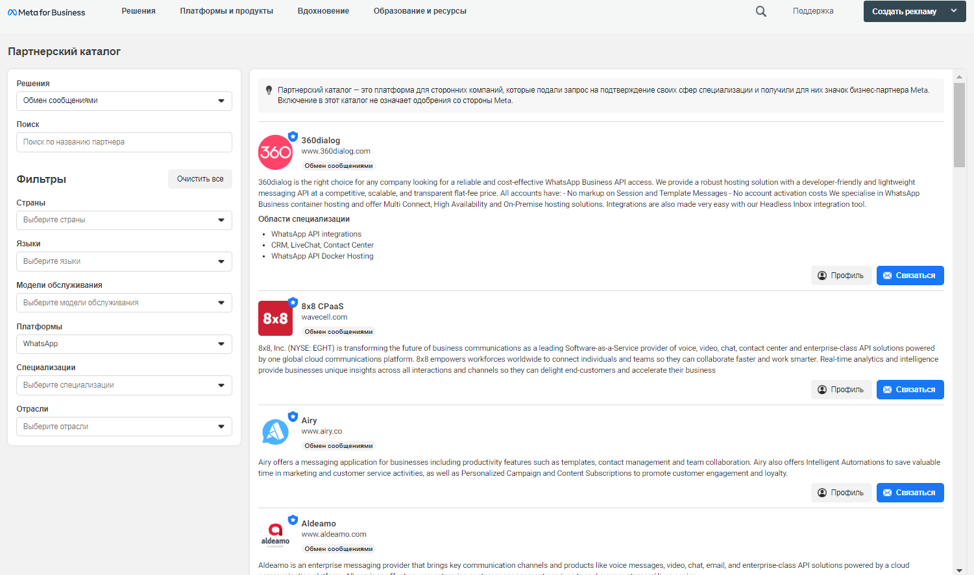Image resolution: width=974 pixels, height=575 pixels.
Task: Click the person icon on 360dialog's Профиль button
Action: point(823,275)
